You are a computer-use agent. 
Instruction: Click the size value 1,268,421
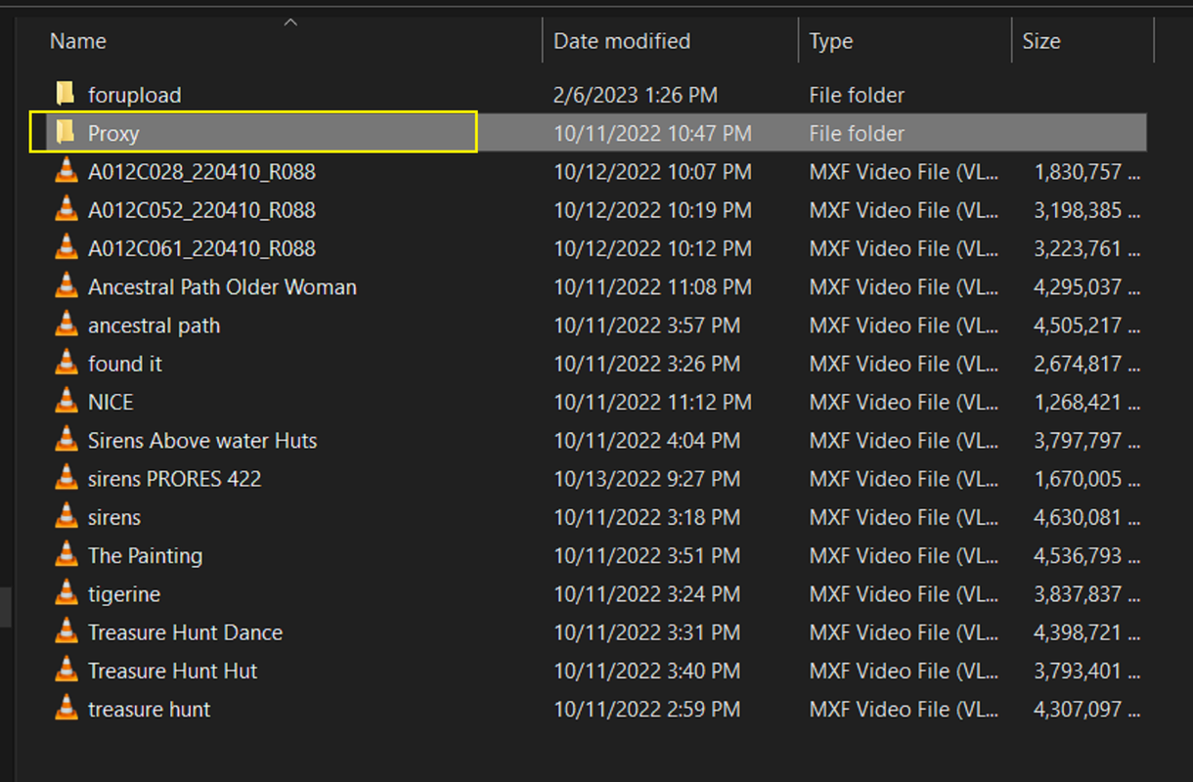coord(1078,402)
